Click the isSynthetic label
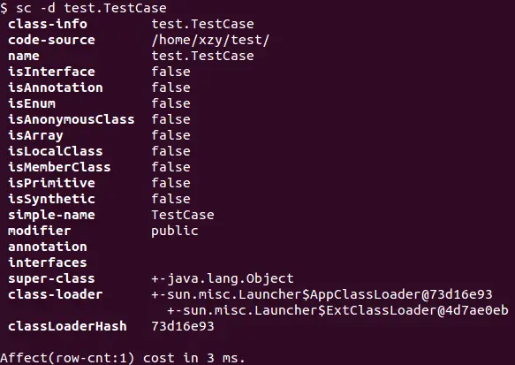The height and width of the screenshot is (365, 515). point(51,199)
